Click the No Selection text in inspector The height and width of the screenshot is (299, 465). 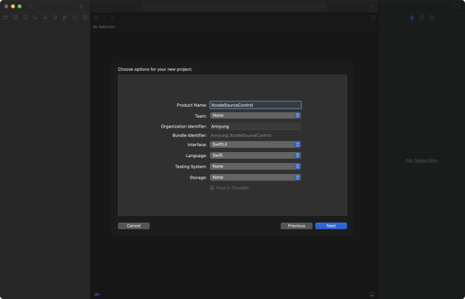[422, 161]
